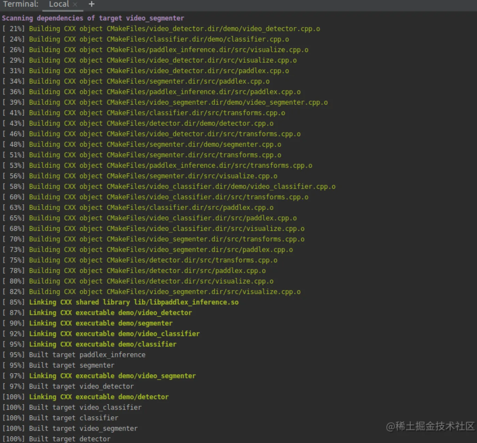Select the 82% video_segmenter visualize.cpp.o line
This screenshot has height=443, width=477.
point(152,292)
